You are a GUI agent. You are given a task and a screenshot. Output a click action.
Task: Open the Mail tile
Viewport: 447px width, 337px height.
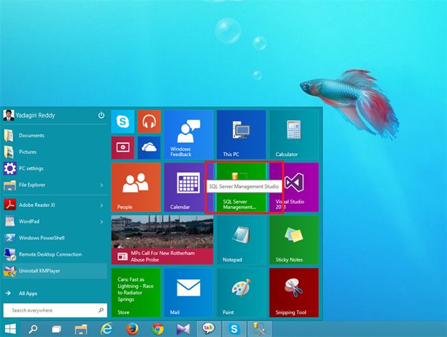188,292
